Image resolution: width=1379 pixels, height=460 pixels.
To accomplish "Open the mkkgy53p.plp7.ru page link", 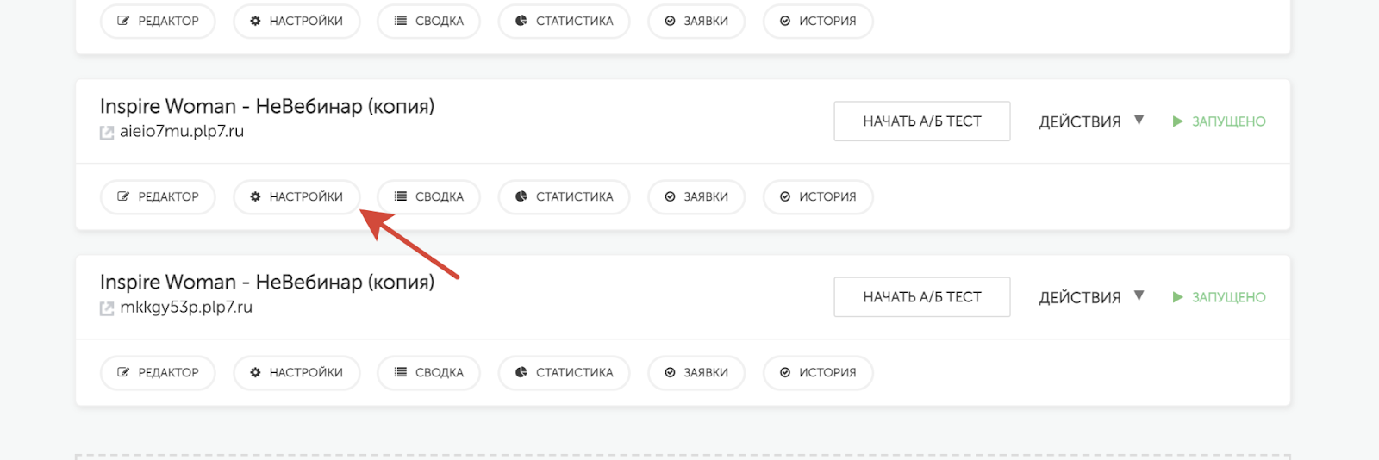I will tap(186, 308).
